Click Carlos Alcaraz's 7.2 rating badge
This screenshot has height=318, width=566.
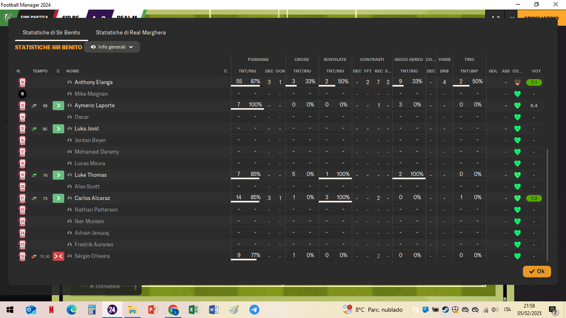click(x=534, y=198)
